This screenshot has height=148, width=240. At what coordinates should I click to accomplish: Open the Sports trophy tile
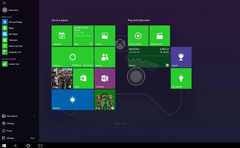[181, 57]
